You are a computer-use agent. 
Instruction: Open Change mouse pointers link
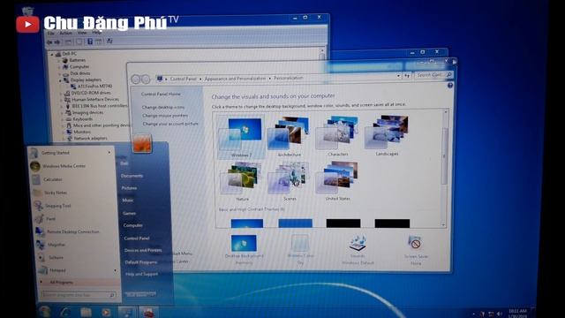[x=165, y=116]
